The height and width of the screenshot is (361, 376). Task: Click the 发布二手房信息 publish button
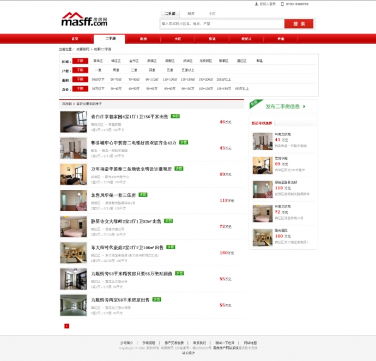[283, 106]
